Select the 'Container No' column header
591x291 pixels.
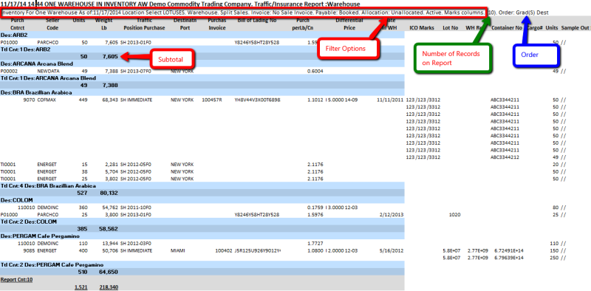506,28
